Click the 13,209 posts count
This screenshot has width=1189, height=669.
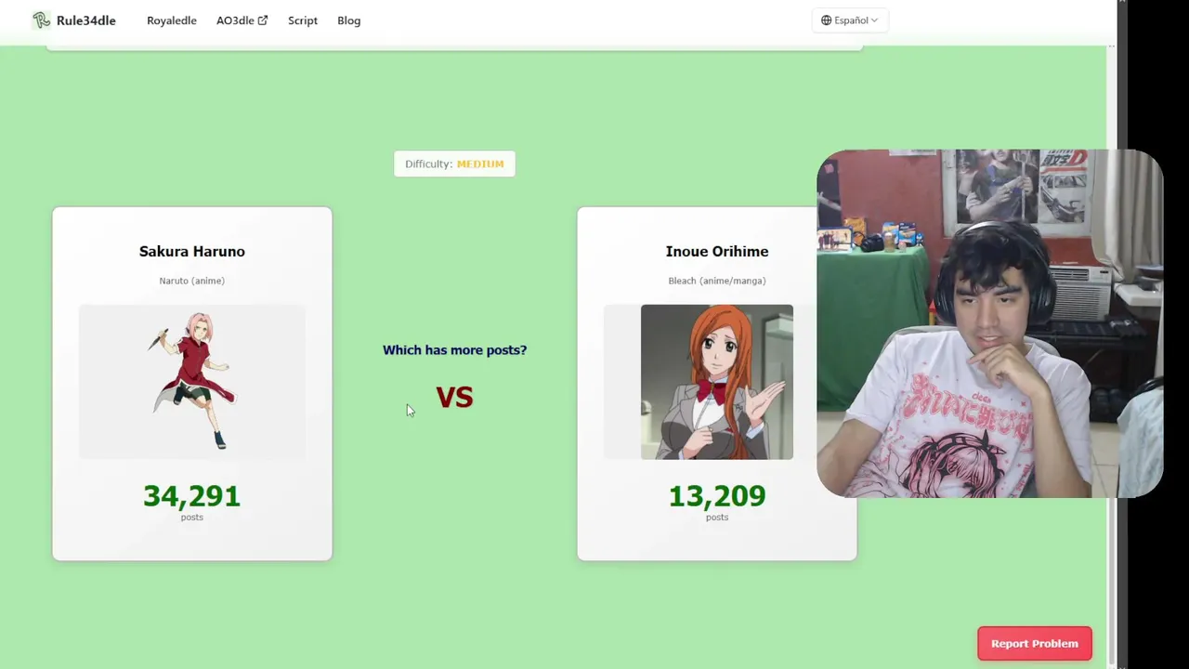coord(717,496)
